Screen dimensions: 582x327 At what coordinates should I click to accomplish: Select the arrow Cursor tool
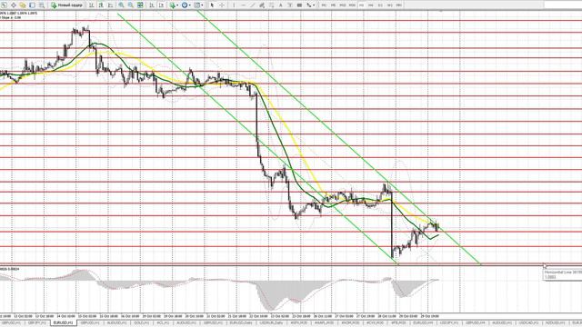tap(212, 5)
